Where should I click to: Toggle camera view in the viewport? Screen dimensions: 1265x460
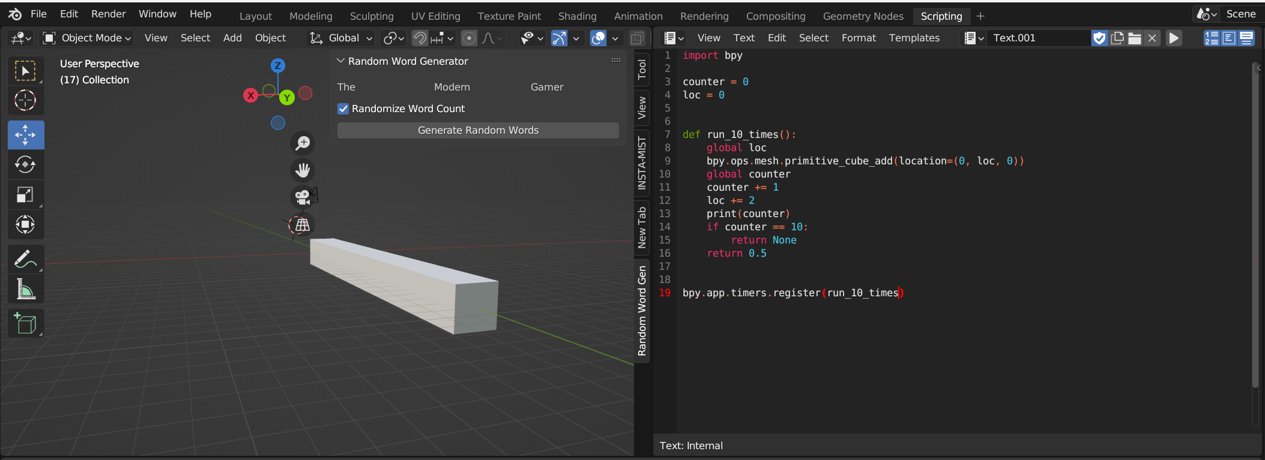tap(303, 197)
